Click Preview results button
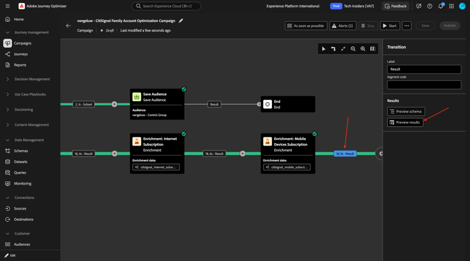The width and height of the screenshot is (470, 261). (405, 122)
